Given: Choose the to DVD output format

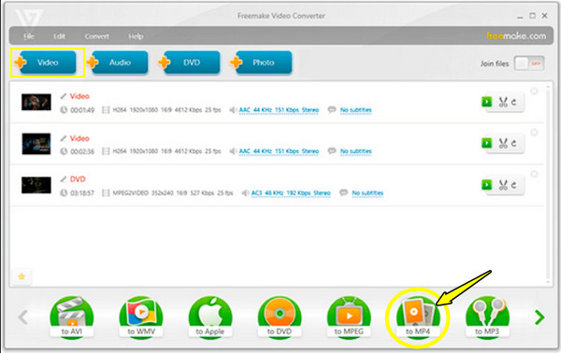Looking at the screenshot, I should point(280,317).
